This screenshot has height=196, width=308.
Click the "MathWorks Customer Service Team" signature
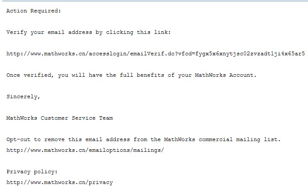(x=60, y=118)
